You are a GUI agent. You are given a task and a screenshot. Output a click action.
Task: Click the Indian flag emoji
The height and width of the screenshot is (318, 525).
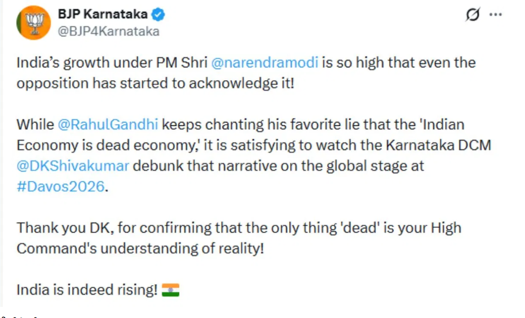170,290
